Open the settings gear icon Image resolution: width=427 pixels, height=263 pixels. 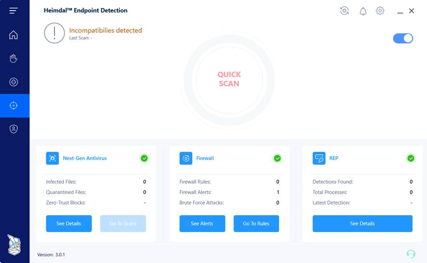pos(380,11)
